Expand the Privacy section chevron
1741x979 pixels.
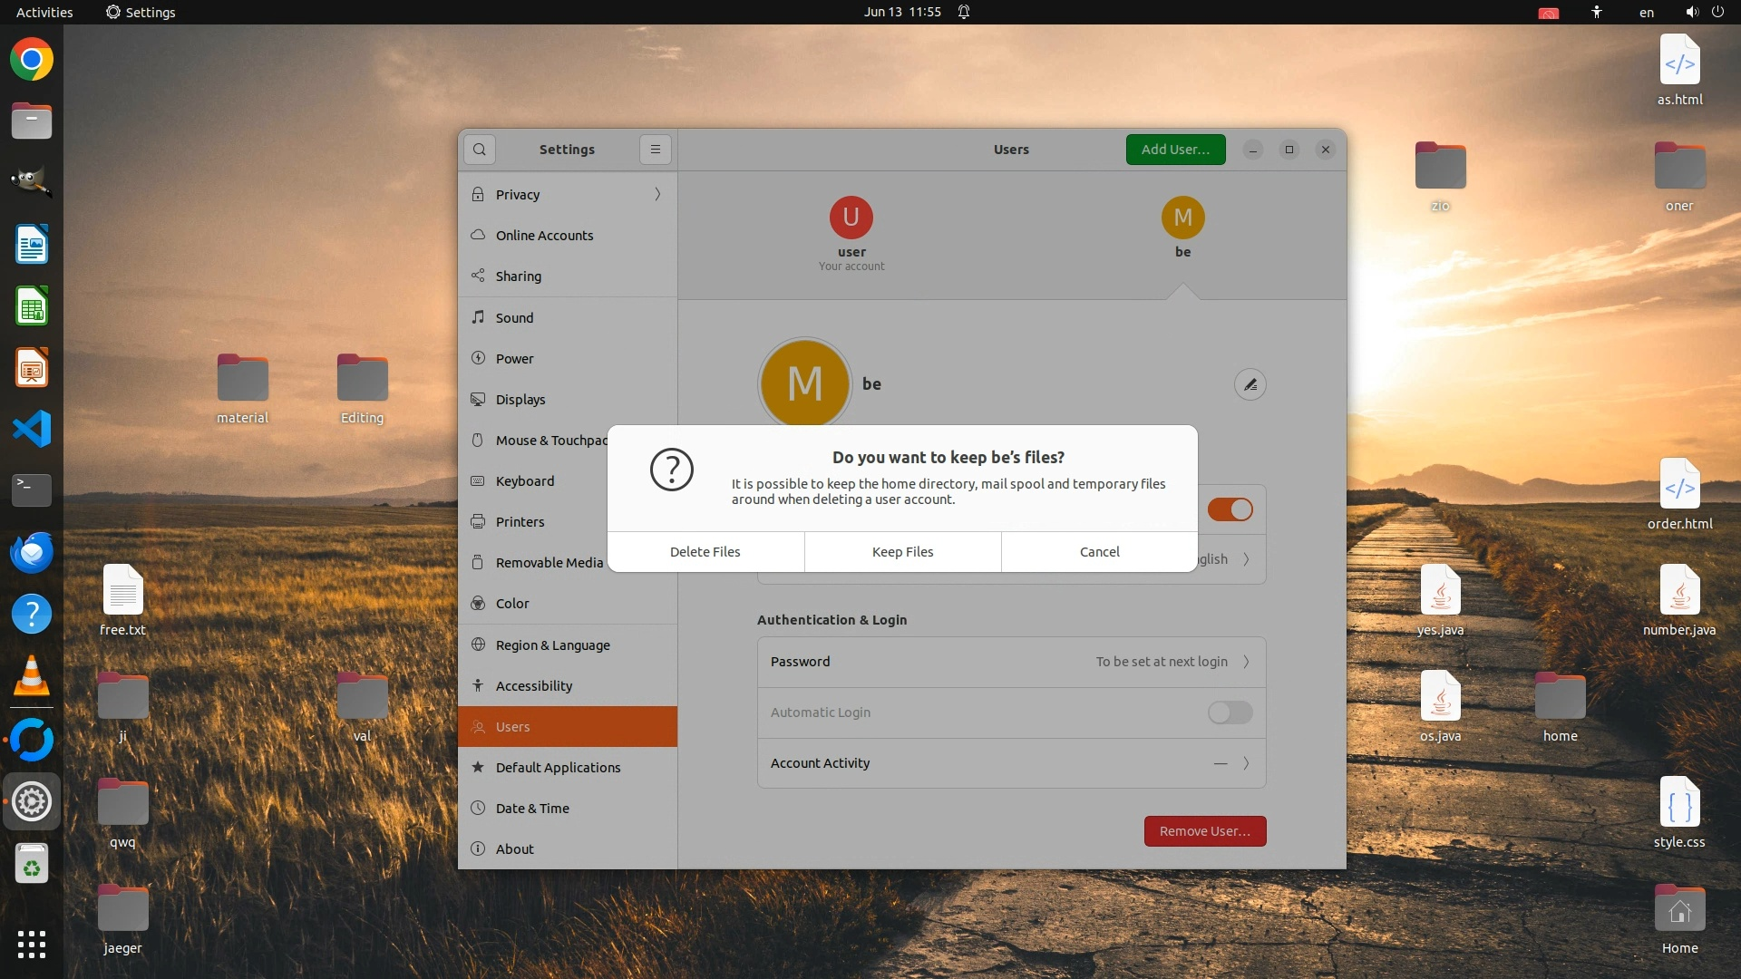[x=657, y=194]
